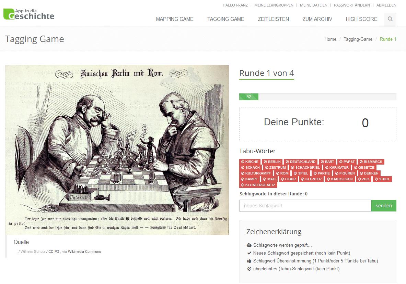406x284 pixels.
Task: Click the KATHOLIKEN taboo tag
Action: point(340,179)
